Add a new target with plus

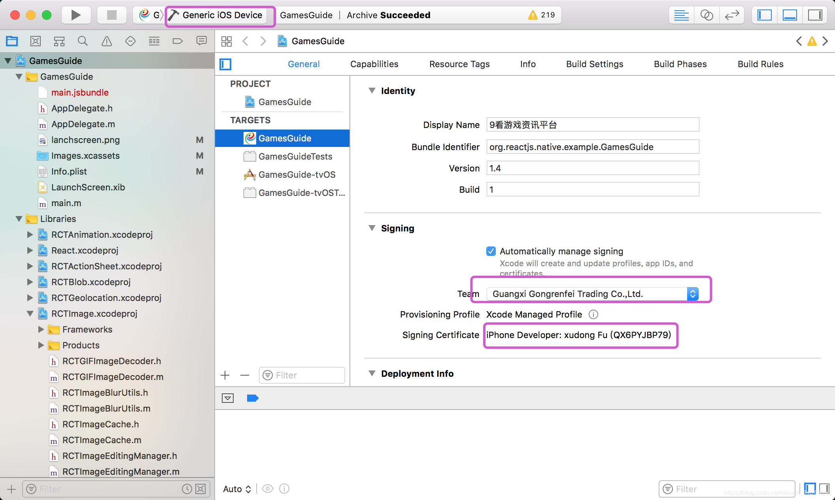coord(225,375)
